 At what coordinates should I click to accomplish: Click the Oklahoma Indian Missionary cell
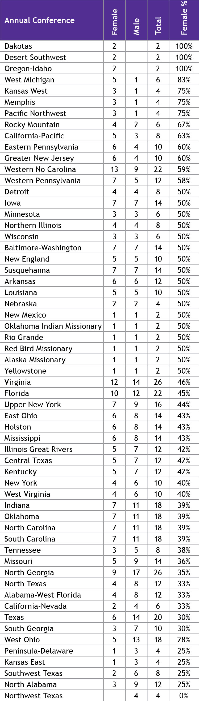pos(53,326)
